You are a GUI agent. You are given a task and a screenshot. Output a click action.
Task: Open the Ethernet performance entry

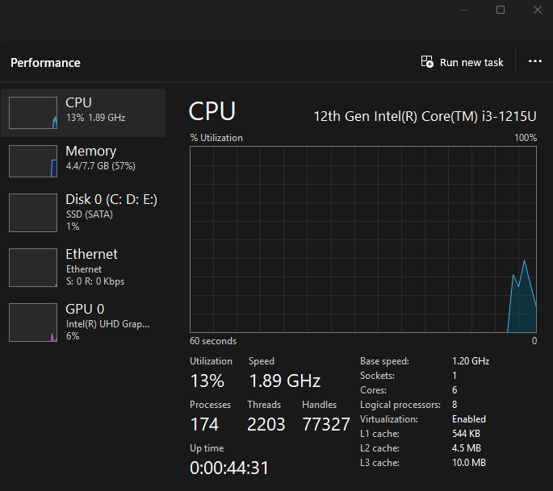(83, 268)
